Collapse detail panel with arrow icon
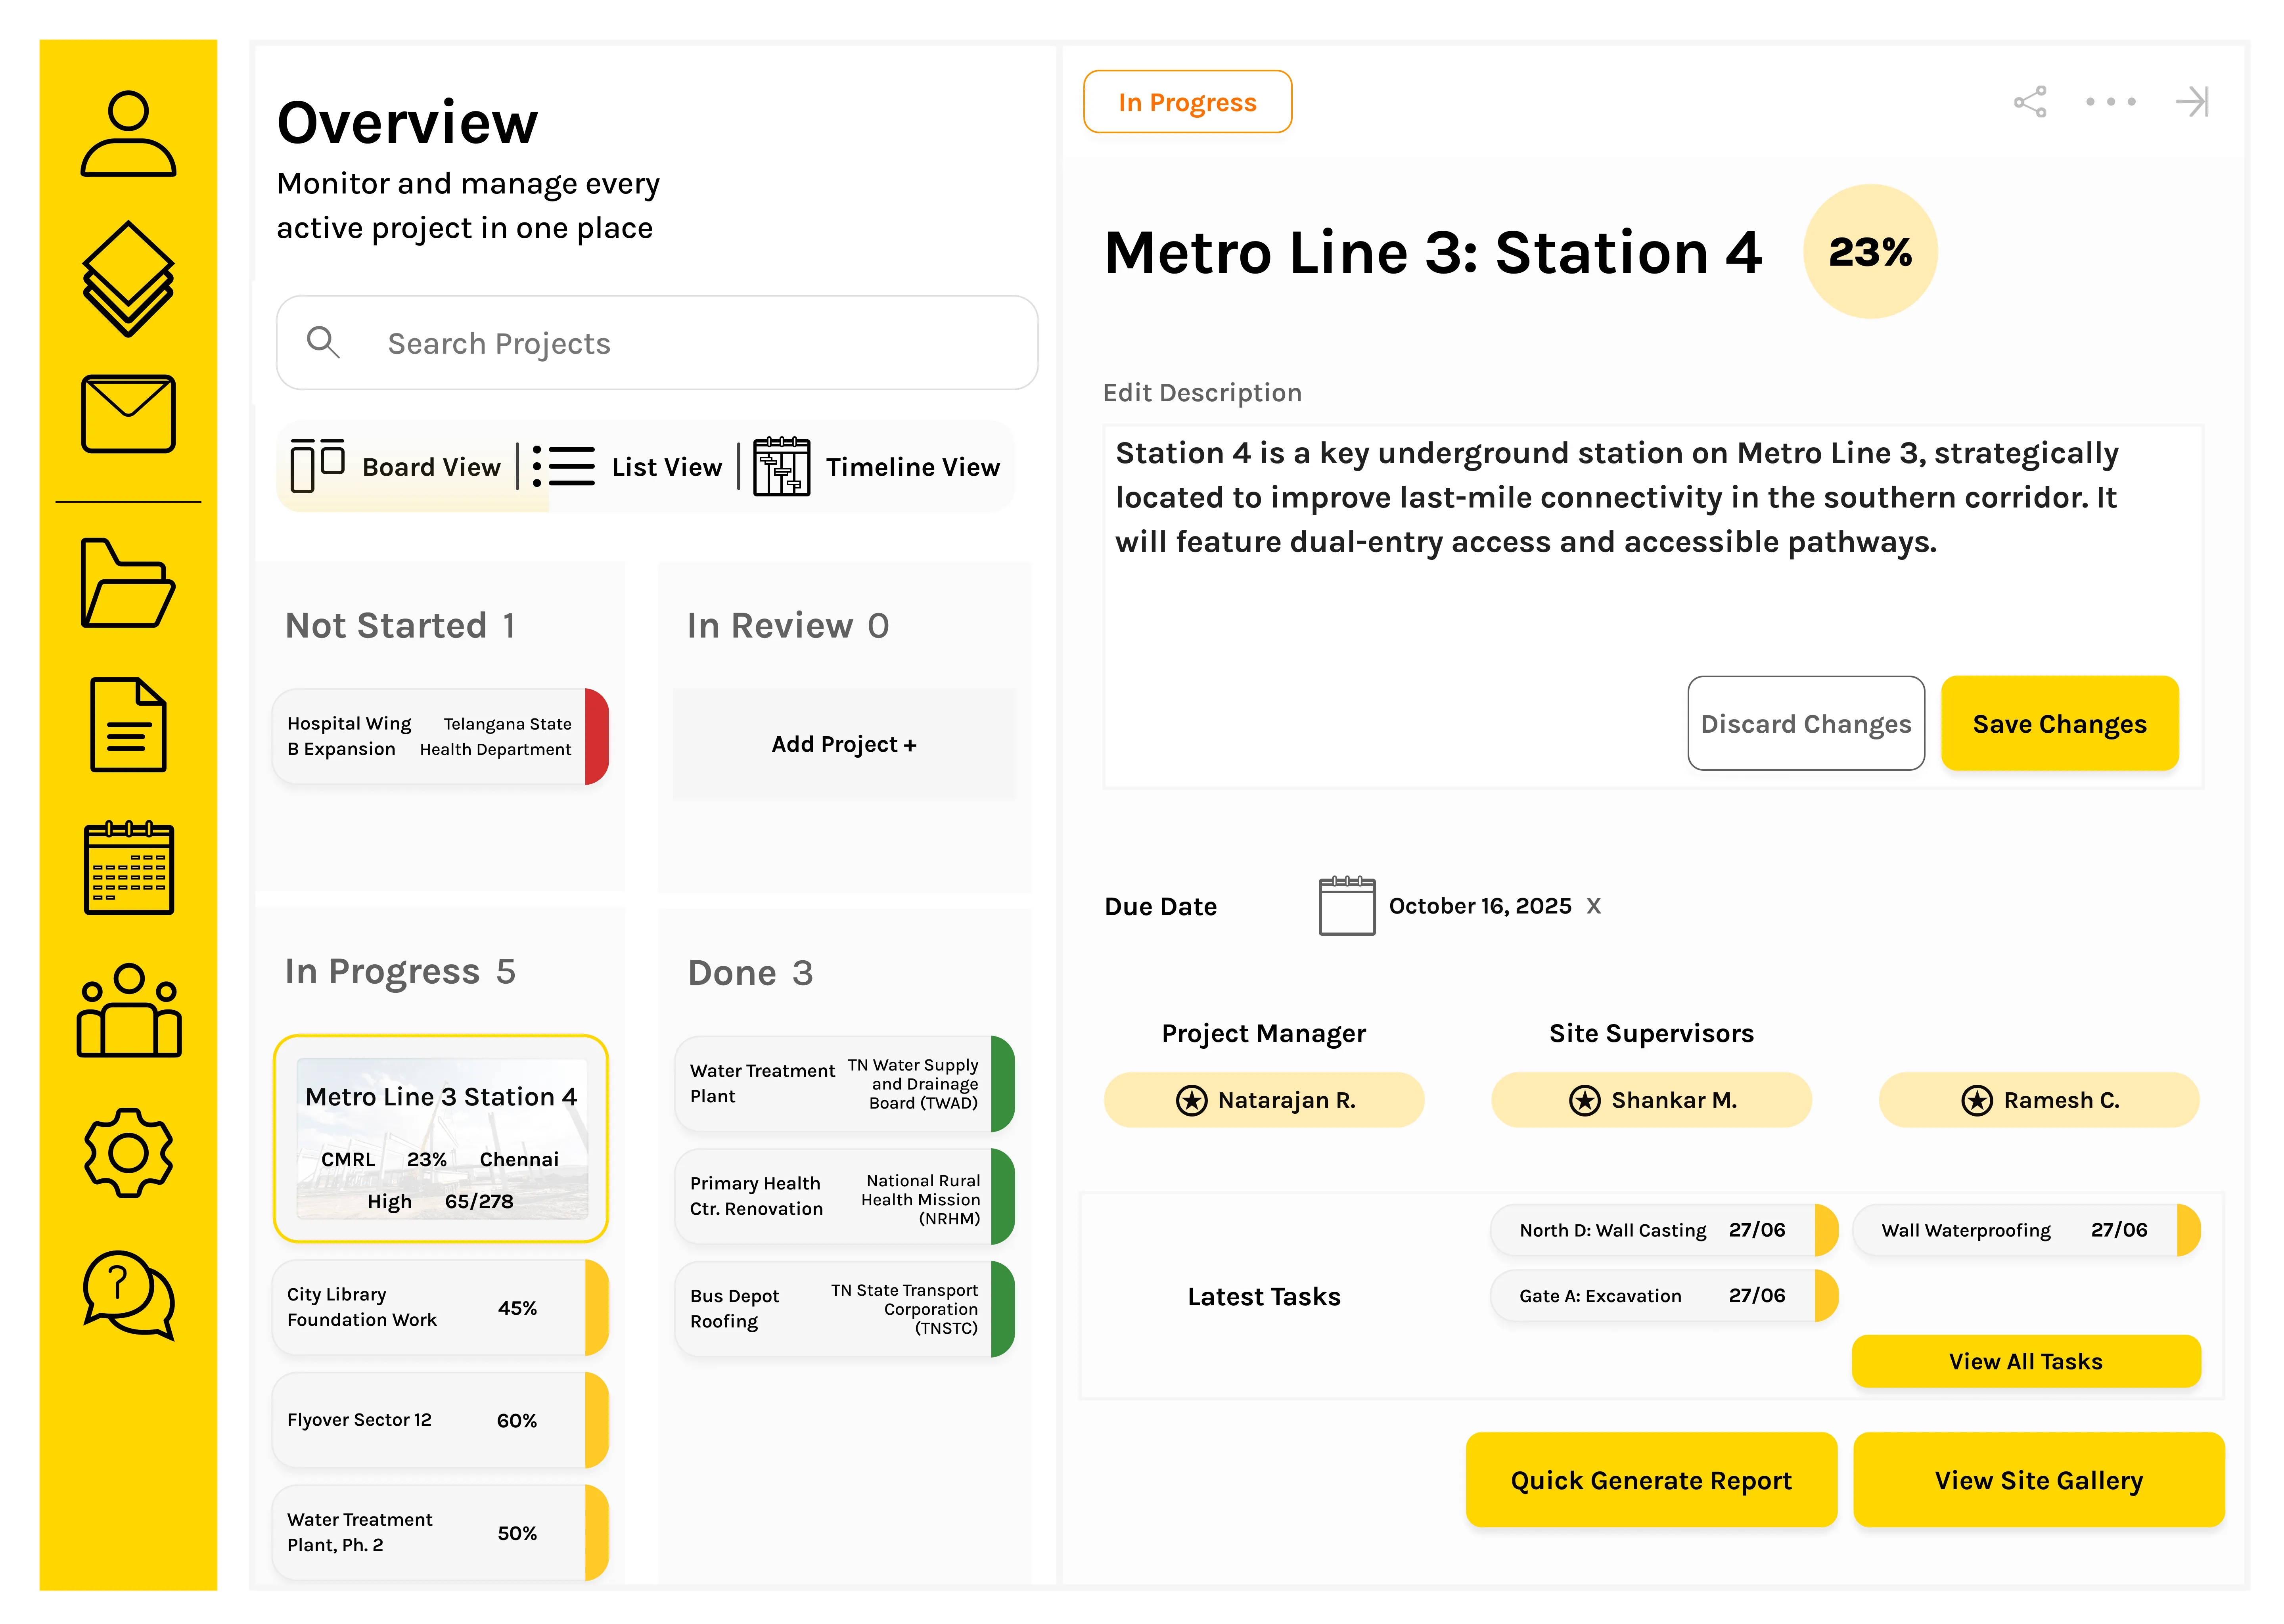The height and width of the screenshot is (1624, 2284). click(x=2192, y=102)
